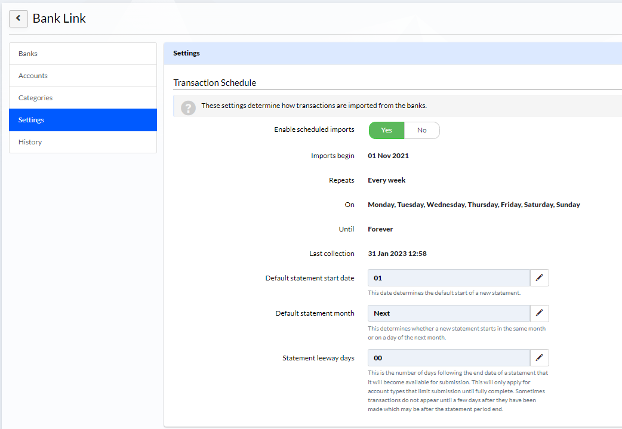Click the Statement leeway days label
The image size is (622, 429).
click(x=318, y=358)
